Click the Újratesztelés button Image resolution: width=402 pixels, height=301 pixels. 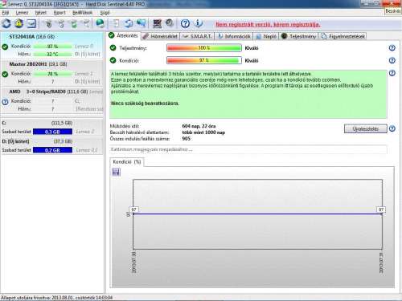click(x=366, y=128)
